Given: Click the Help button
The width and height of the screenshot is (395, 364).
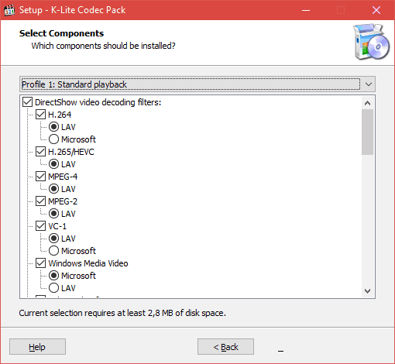Looking at the screenshot, I should (x=37, y=347).
